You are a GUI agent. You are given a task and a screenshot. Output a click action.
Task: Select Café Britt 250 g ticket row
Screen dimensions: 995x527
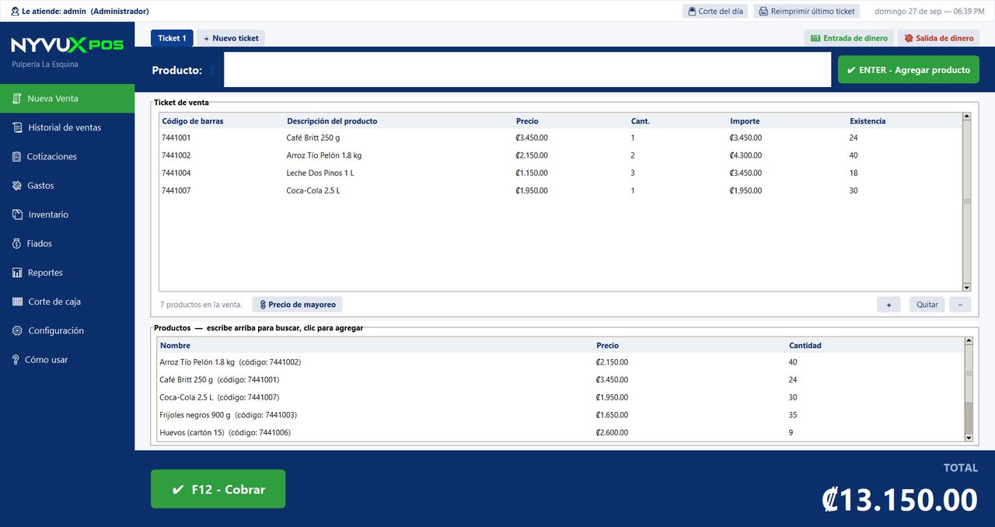pos(560,138)
